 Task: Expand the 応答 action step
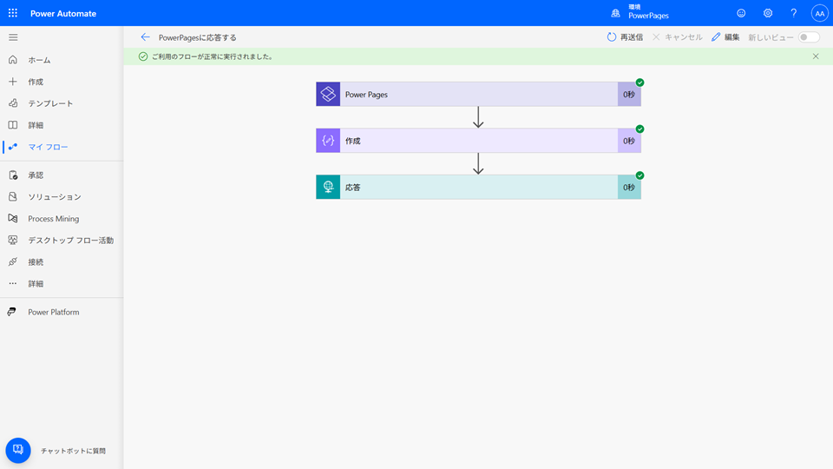tap(477, 187)
